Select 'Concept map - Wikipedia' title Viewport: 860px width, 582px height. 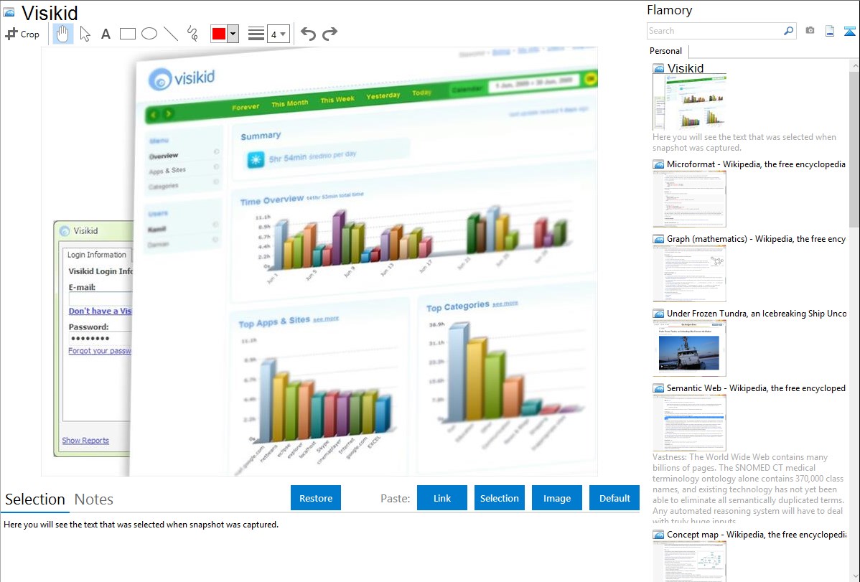757,534
